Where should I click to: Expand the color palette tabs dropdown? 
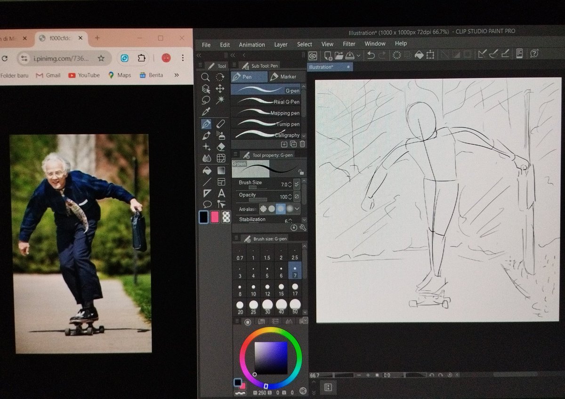pyautogui.click(x=305, y=321)
